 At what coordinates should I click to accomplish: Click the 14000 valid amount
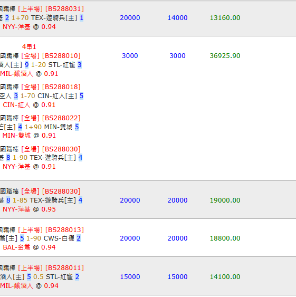click(x=178, y=18)
